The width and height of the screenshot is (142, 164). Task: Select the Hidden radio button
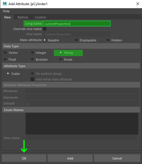[x=108, y=40]
